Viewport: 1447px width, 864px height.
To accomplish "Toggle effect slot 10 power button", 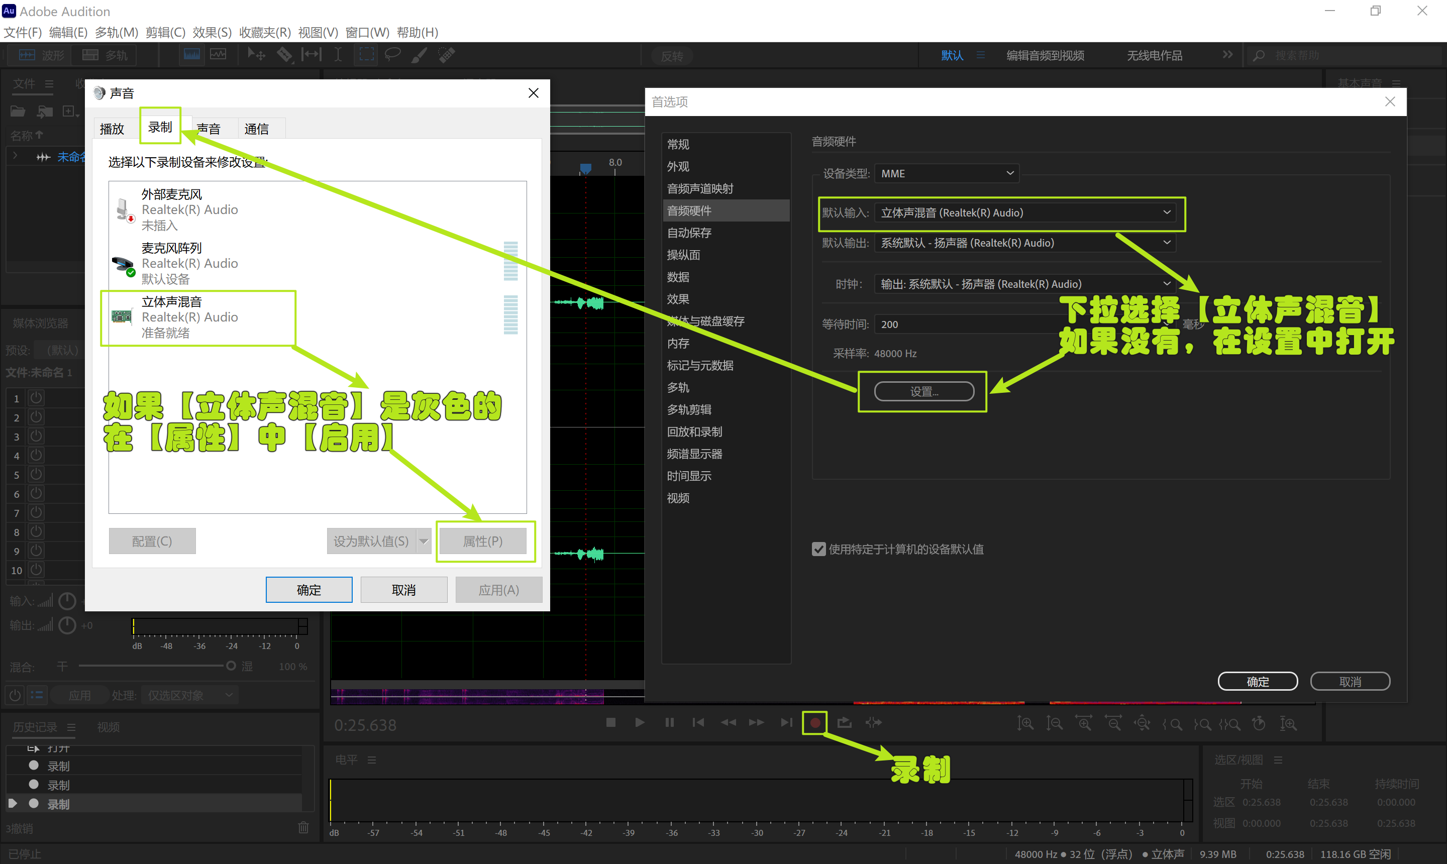I will [x=36, y=570].
